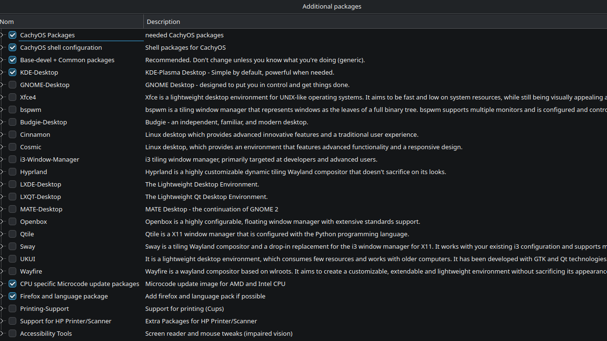This screenshot has height=341, width=607.
Task: Expand the i3-Window-Manager package group
Action: (x=2, y=159)
